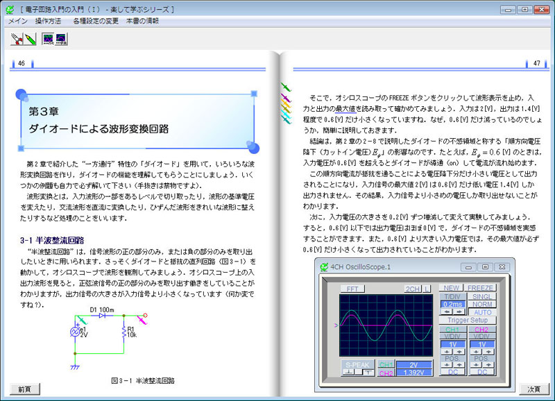The image size is (555, 401).
Task: Select S-PEAK middle blank button
Action: coord(359,373)
